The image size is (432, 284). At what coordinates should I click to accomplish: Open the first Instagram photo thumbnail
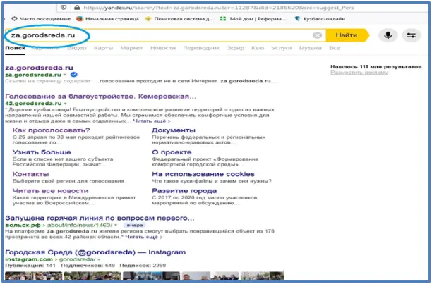point(34,276)
